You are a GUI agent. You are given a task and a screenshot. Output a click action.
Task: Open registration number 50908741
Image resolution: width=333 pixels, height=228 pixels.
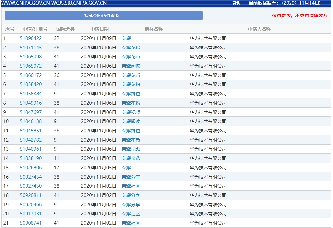31,223
